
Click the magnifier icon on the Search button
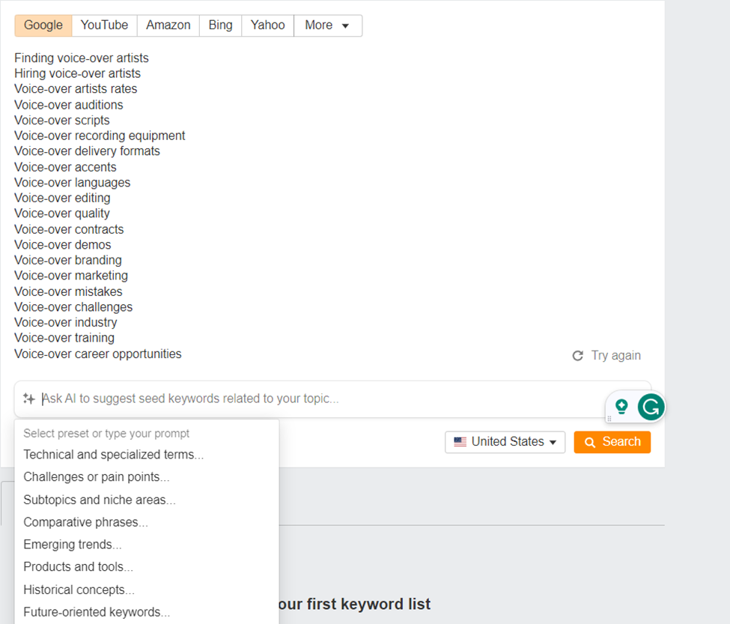pyautogui.click(x=590, y=443)
